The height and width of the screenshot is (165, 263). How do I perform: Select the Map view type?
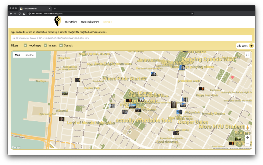[17, 55]
